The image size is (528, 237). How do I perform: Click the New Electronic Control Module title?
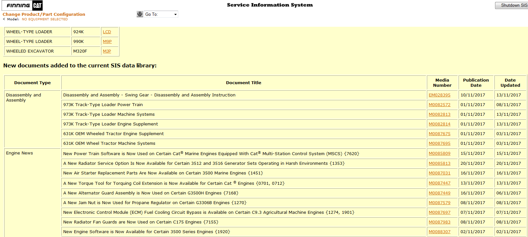pos(209,212)
